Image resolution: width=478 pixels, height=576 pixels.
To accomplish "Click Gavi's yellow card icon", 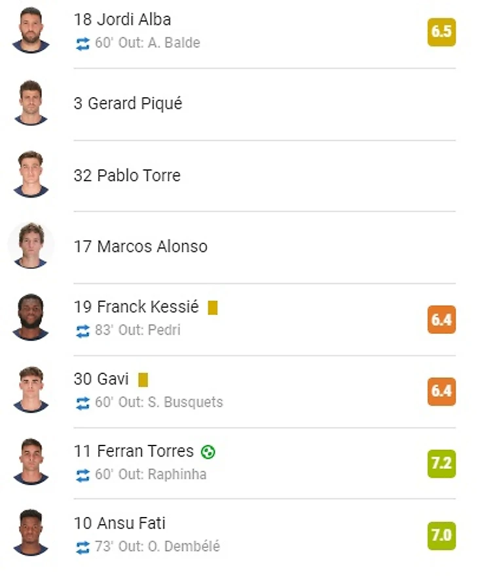I will tap(143, 379).
